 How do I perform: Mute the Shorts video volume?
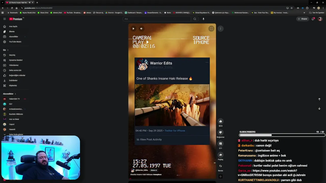[x=141, y=28]
